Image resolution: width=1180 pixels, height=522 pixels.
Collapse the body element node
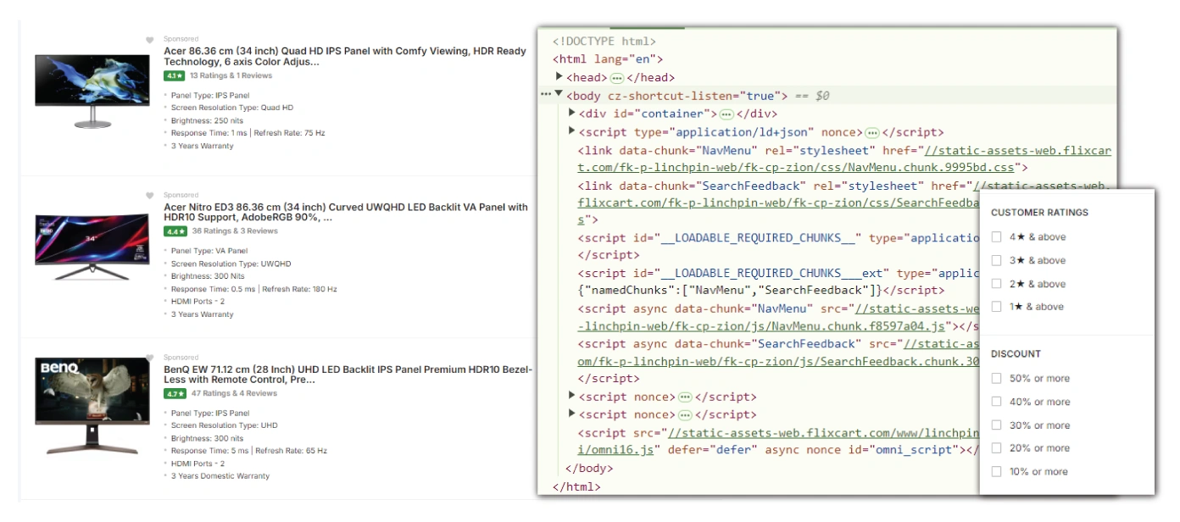point(559,95)
